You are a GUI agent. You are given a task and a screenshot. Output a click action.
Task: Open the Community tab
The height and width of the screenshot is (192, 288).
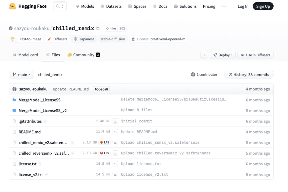tap(84, 55)
